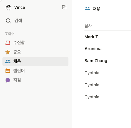Screen dimensions: 131x128
Task: Click the orange star 중요 icon
Action: coord(8,52)
